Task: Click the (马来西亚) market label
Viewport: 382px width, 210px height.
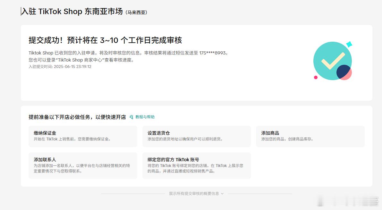Action: (x=136, y=13)
